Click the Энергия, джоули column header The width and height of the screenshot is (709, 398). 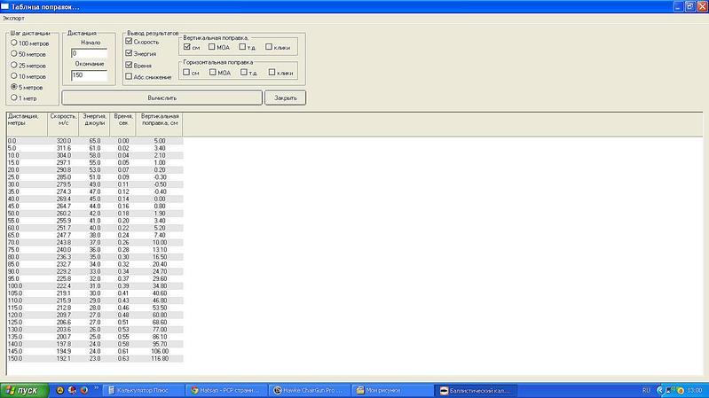pos(94,124)
